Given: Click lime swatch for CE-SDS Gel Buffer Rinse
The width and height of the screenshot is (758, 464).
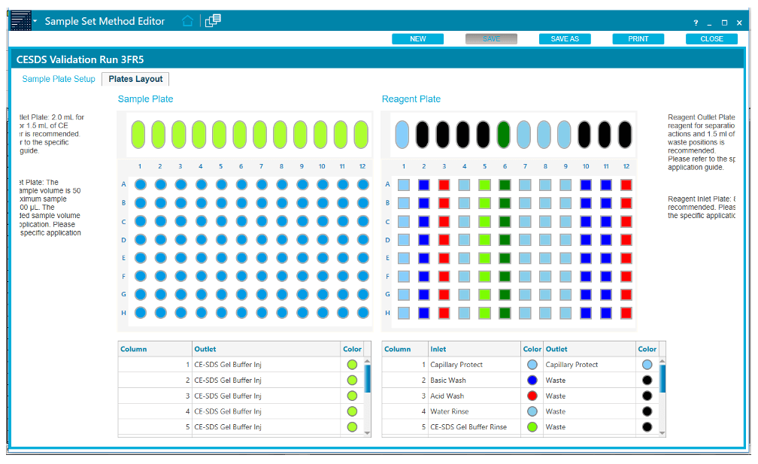Looking at the screenshot, I should [532, 427].
